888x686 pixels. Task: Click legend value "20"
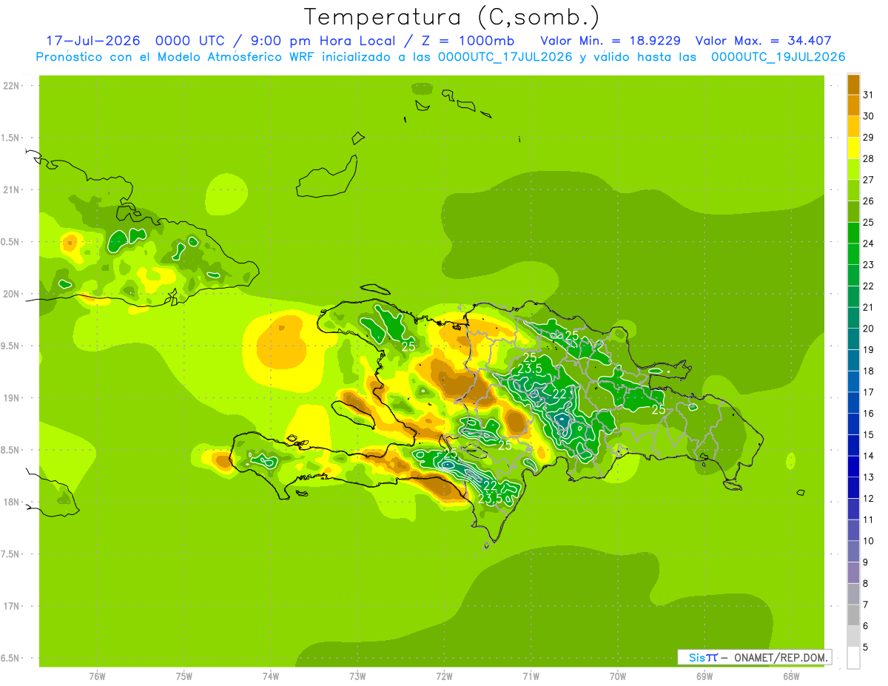[x=869, y=329]
